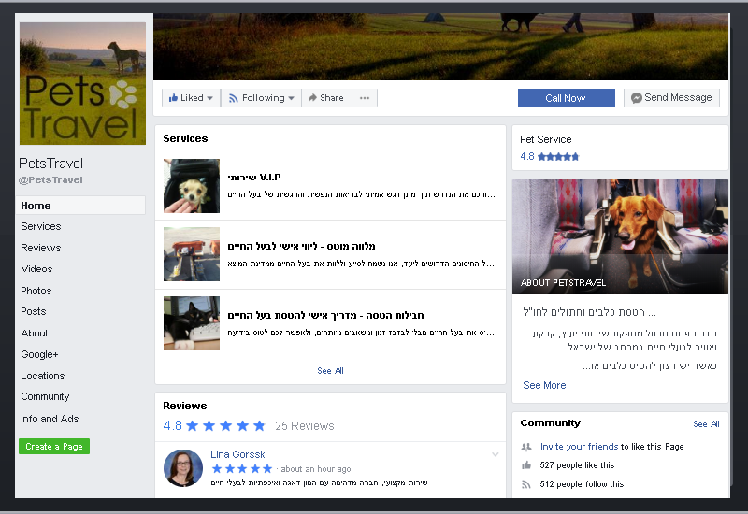Open the black cat flight packages thumbnail
This screenshot has width=748, height=514.
(192, 323)
